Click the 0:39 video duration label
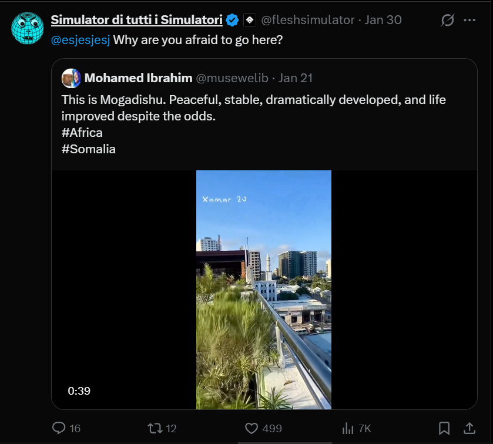 click(x=79, y=391)
